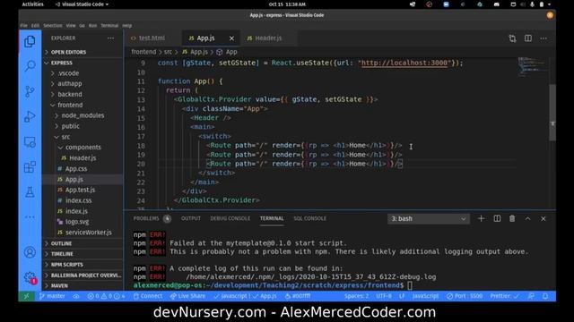Open the SQL Console tab
Screen dimensions: 574x322
click(309, 218)
